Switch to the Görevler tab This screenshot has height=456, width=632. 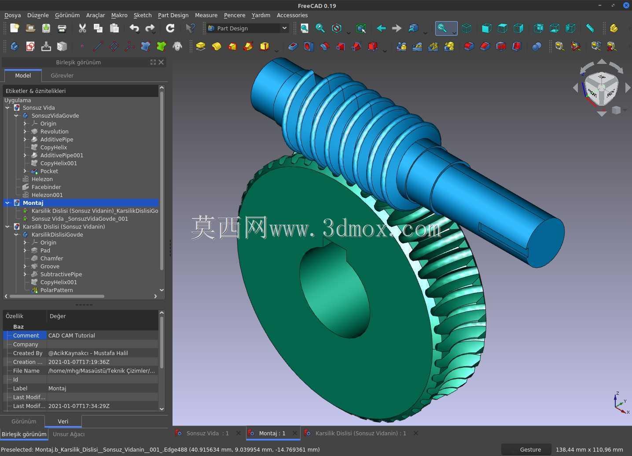[62, 75]
